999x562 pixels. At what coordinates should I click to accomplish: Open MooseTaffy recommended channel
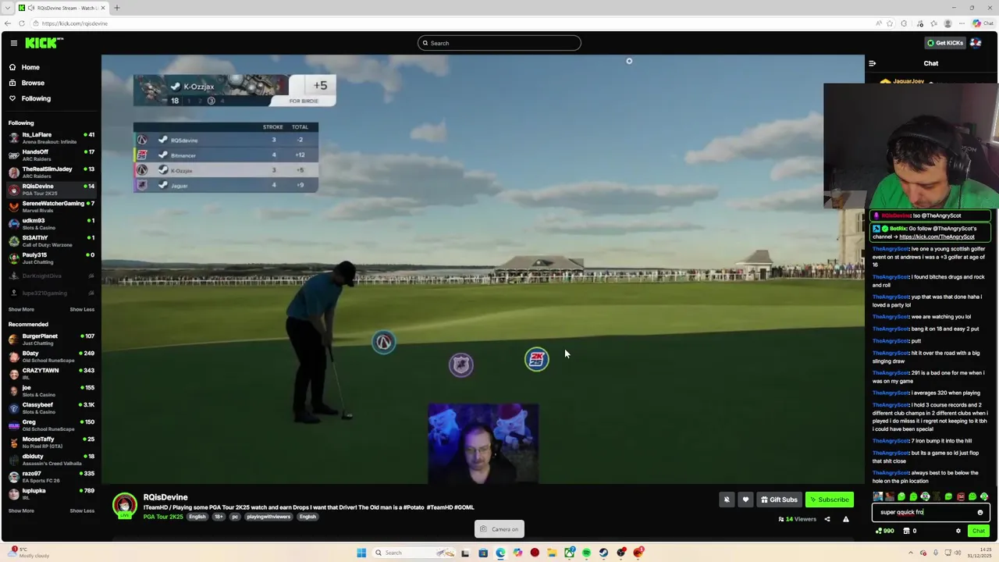tap(51, 443)
